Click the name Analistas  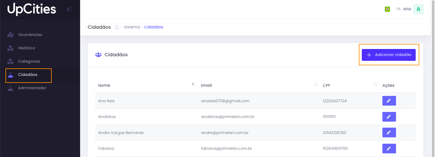pos(107,117)
